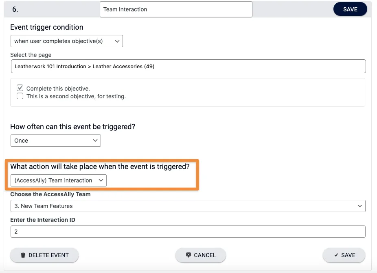Click the bottom SAVE button
The height and width of the screenshot is (273, 377).
(344, 255)
